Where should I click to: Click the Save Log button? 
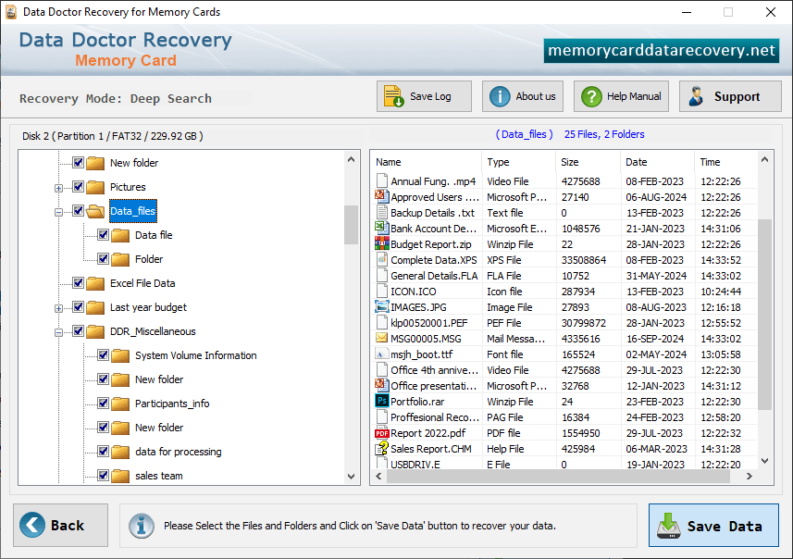tap(424, 96)
